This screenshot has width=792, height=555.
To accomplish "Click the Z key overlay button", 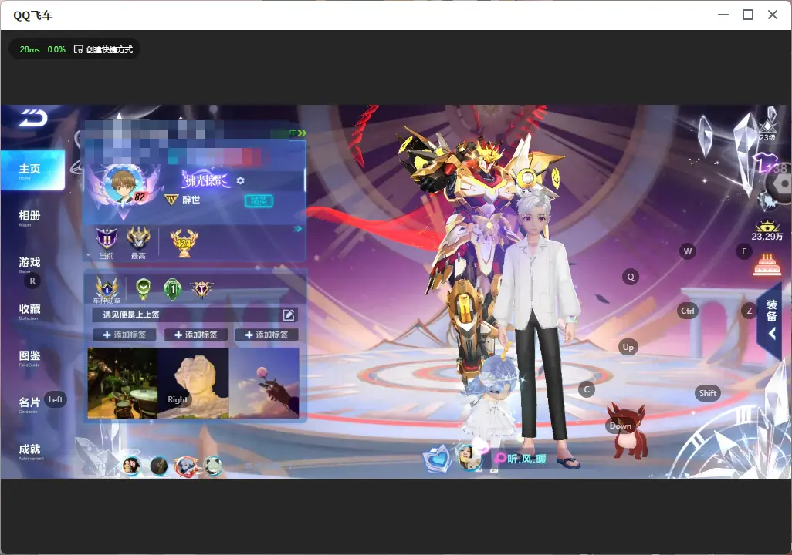I will (x=749, y=311).
